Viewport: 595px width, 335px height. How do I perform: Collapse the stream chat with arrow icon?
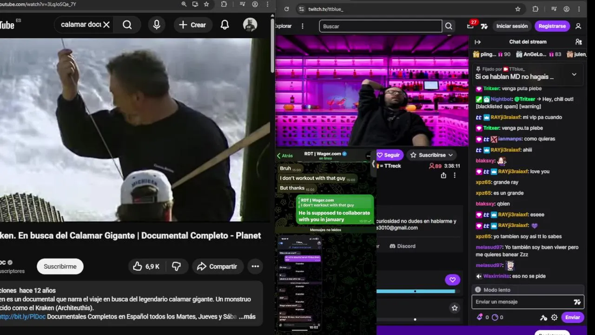(477, 42)
